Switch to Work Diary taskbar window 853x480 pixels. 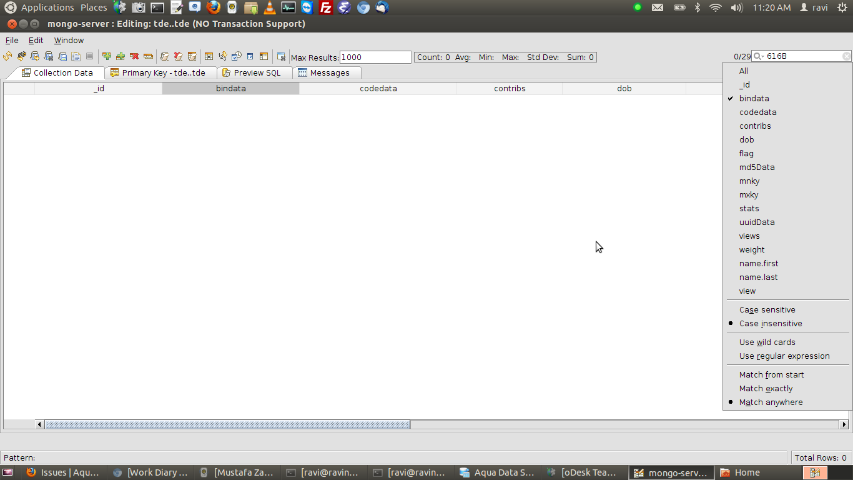[150, 472]
